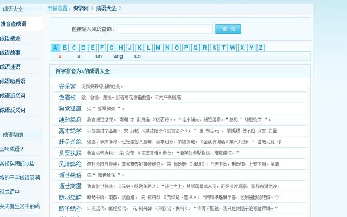The image size is (347, 217).
Task: Select letter tab C
Action: point(74,48)
